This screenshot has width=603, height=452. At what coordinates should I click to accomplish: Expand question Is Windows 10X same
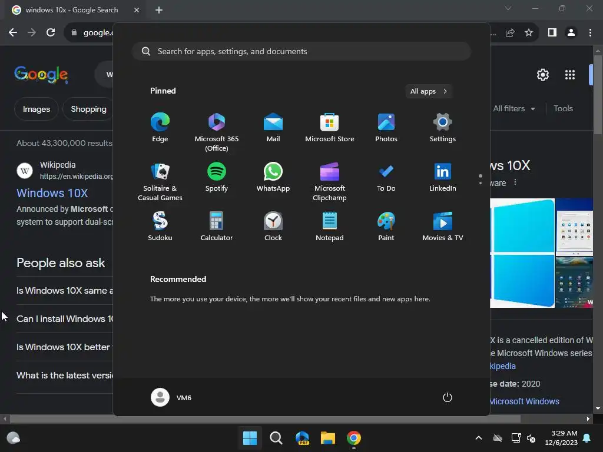pyautogui.click(x=65, y=290)
